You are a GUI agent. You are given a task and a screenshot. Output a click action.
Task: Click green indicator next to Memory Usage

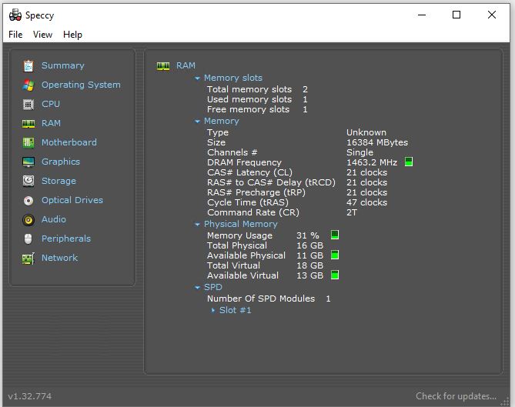pos(335,235)
